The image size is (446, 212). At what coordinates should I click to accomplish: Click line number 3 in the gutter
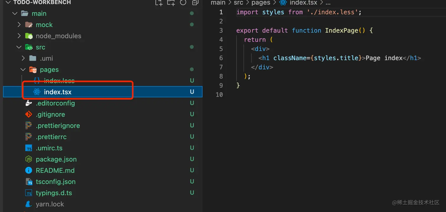[x=221, y=31]
